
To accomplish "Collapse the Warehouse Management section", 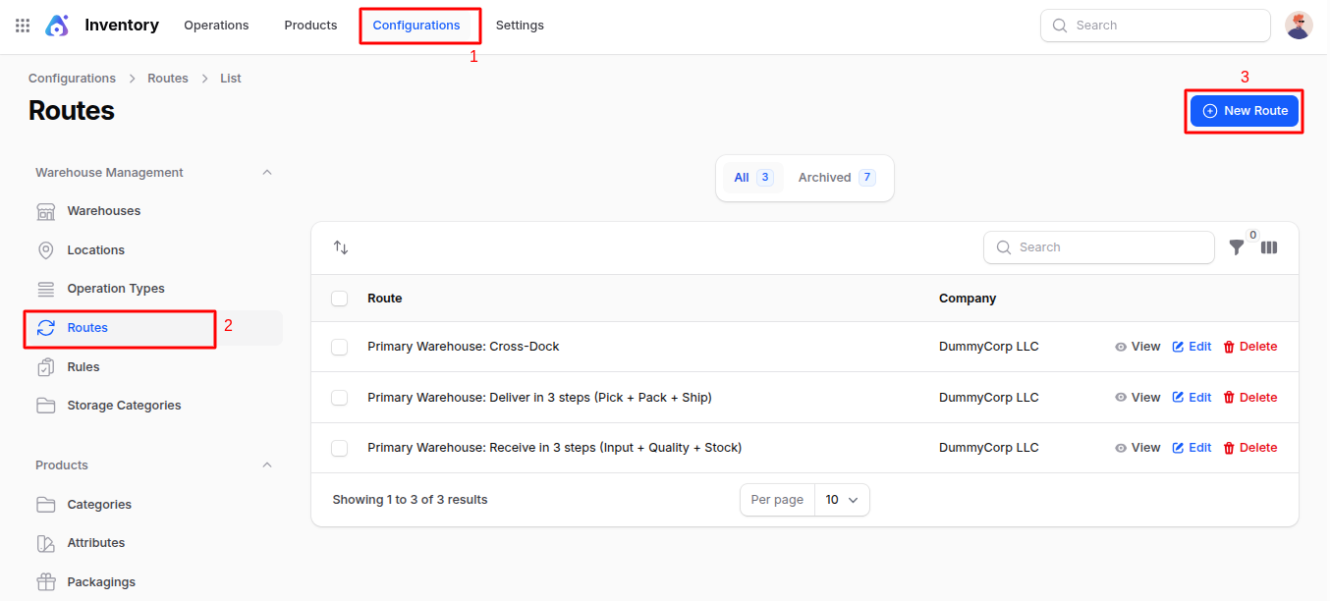I will coord(267,173).
